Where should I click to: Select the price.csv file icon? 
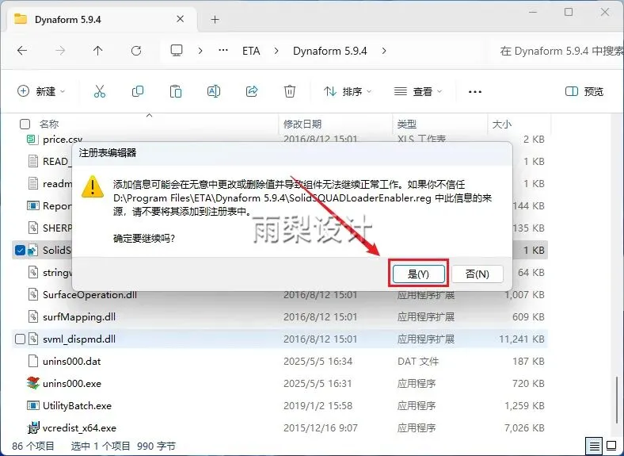point(32,139)
